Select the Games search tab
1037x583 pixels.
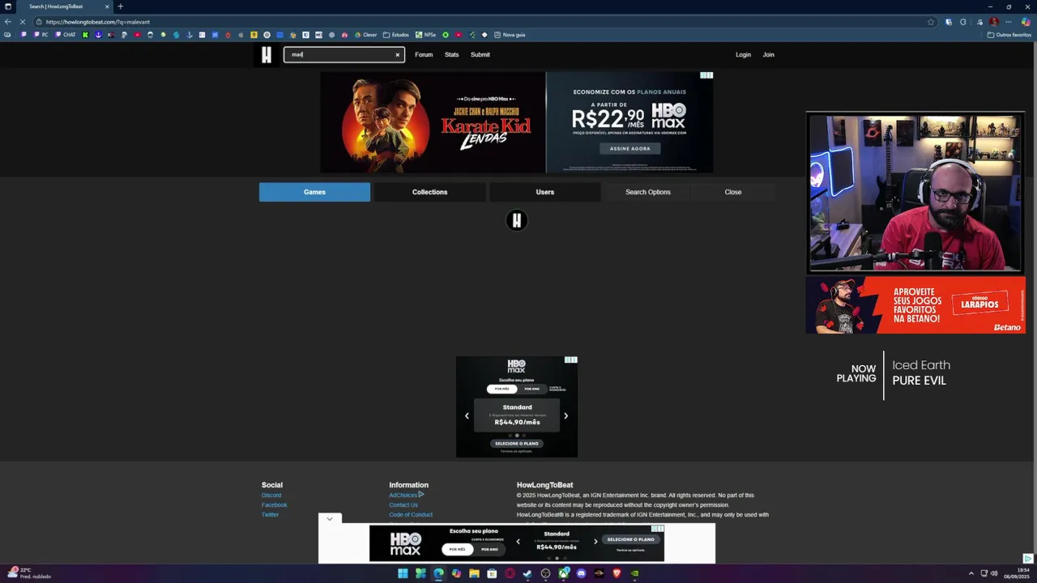(314, 192)
